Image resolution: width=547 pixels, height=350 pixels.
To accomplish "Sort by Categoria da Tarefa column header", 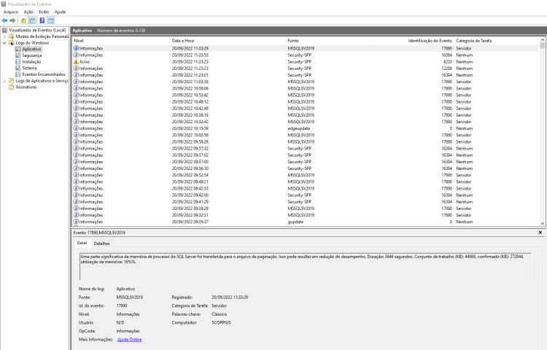I will pyautogui.click(x=496, y=41).
